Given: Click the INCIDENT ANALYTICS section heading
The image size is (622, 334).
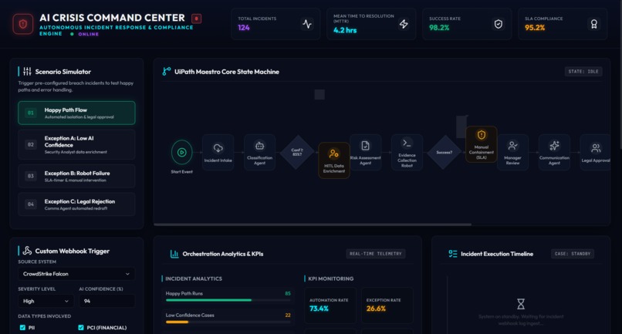Looking at the screenshot, I should tap(194, 278).
